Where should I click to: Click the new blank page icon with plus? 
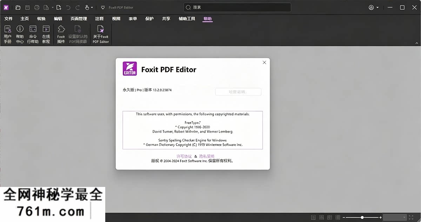coord(59,7)
